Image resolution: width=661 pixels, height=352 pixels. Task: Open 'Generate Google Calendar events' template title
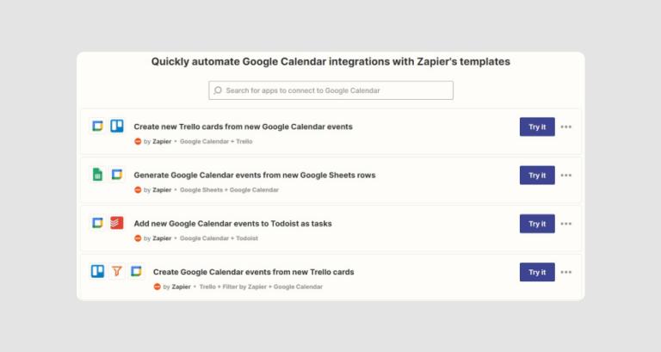point(255,175)
